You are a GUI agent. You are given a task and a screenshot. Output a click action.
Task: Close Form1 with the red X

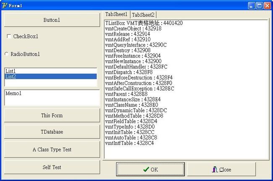[x=267, y=6]
